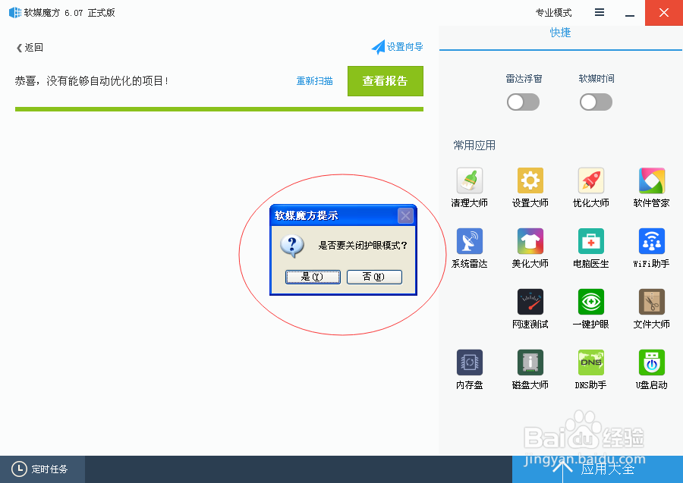Launch WiFi助手 app
The image size is (683, 483).
(652, 241)
